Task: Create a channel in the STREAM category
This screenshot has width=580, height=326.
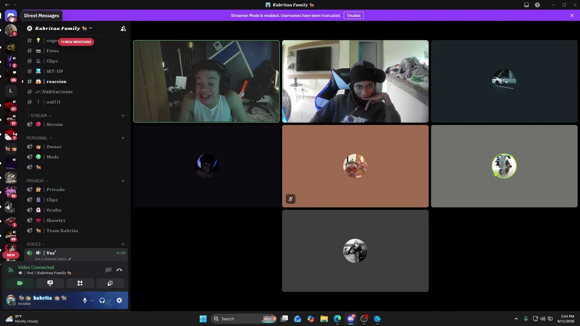Action: tap(123, 115)
